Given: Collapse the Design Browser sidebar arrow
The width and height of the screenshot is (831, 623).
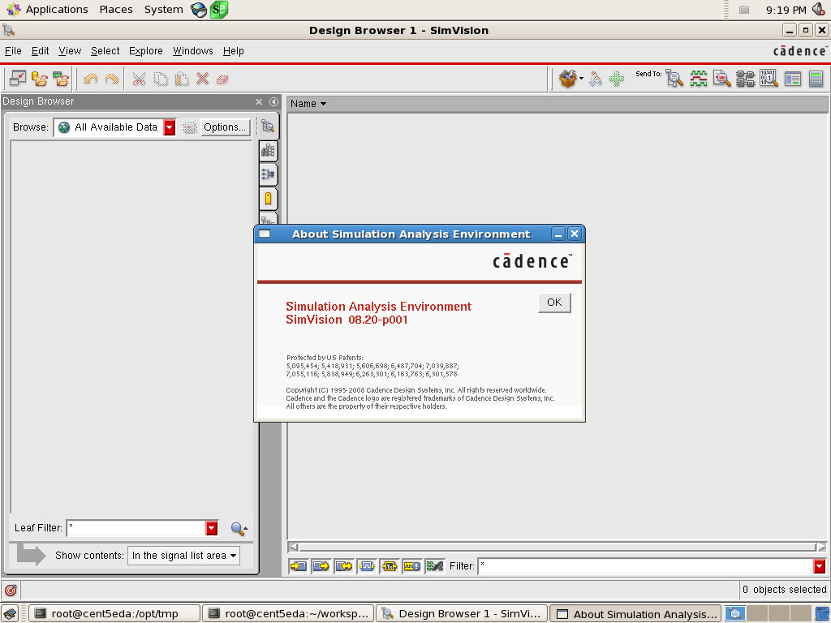Looking at the screenshot, I should point(273,101).
